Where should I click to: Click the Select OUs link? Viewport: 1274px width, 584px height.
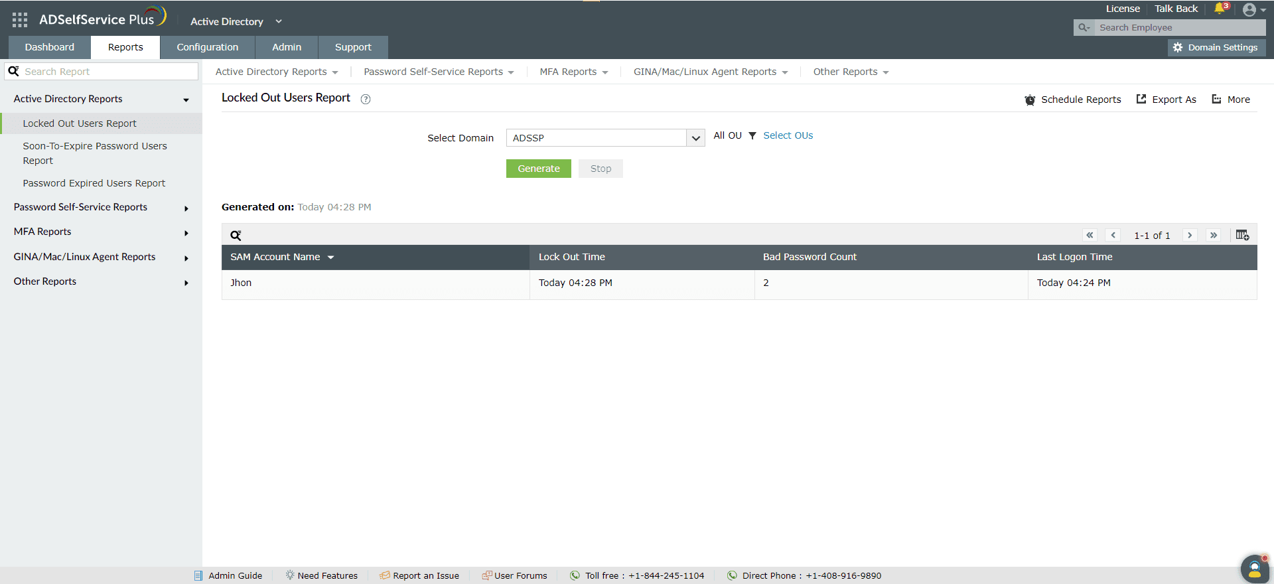(x=788, y=135)
